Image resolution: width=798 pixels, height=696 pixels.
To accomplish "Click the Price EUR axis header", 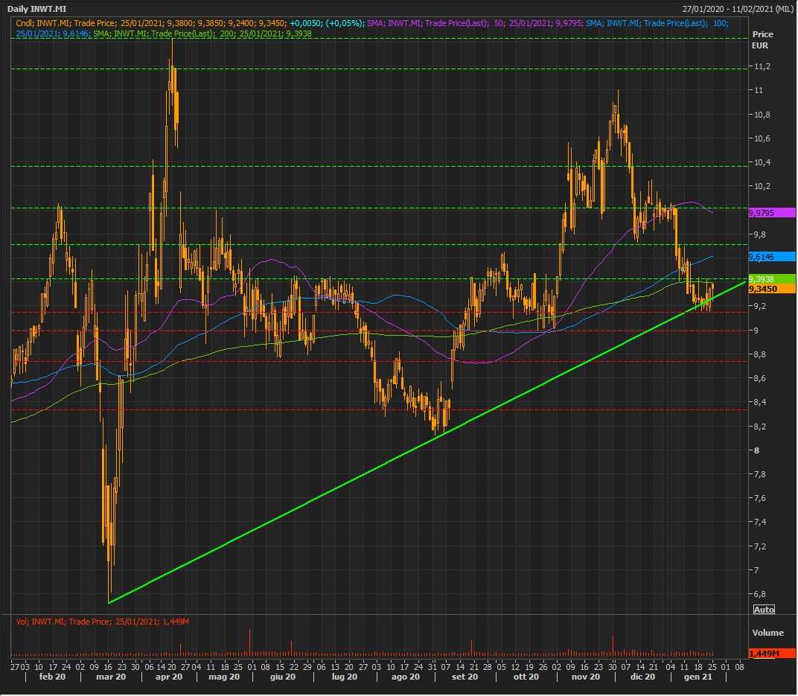I will point(762,40).
